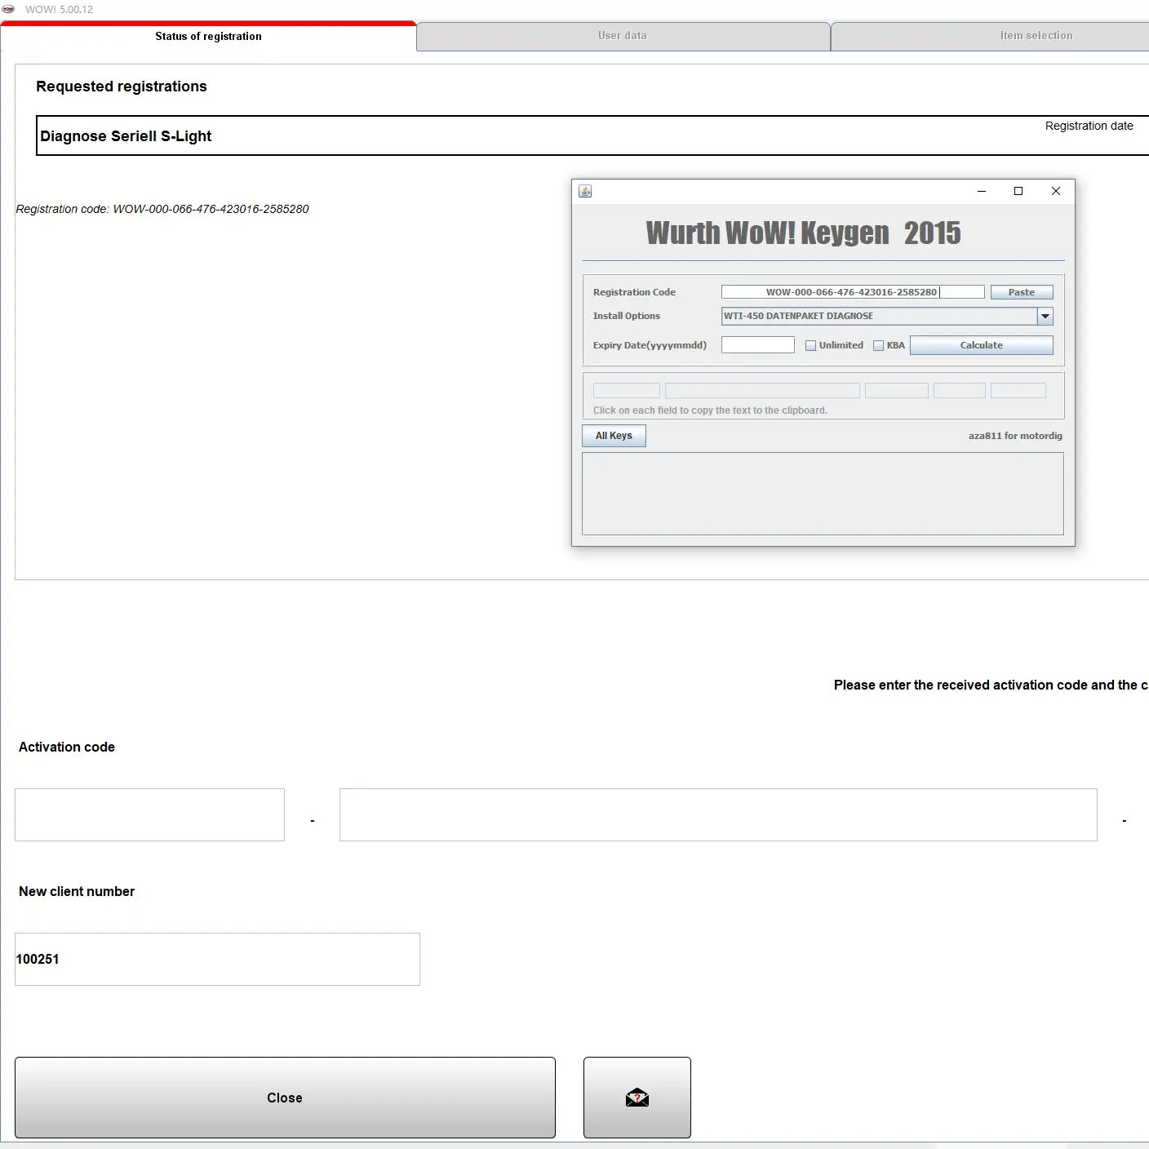1149x1149 pixels.
Task: Click the 'Wurth WoW! Keygen 2015' title
Action: (x=803, y=233)
